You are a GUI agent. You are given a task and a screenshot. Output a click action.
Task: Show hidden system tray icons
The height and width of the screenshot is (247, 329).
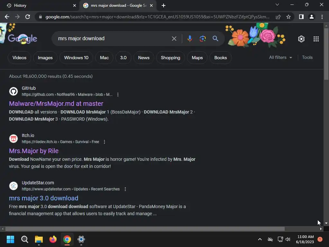tap(260, 239)
